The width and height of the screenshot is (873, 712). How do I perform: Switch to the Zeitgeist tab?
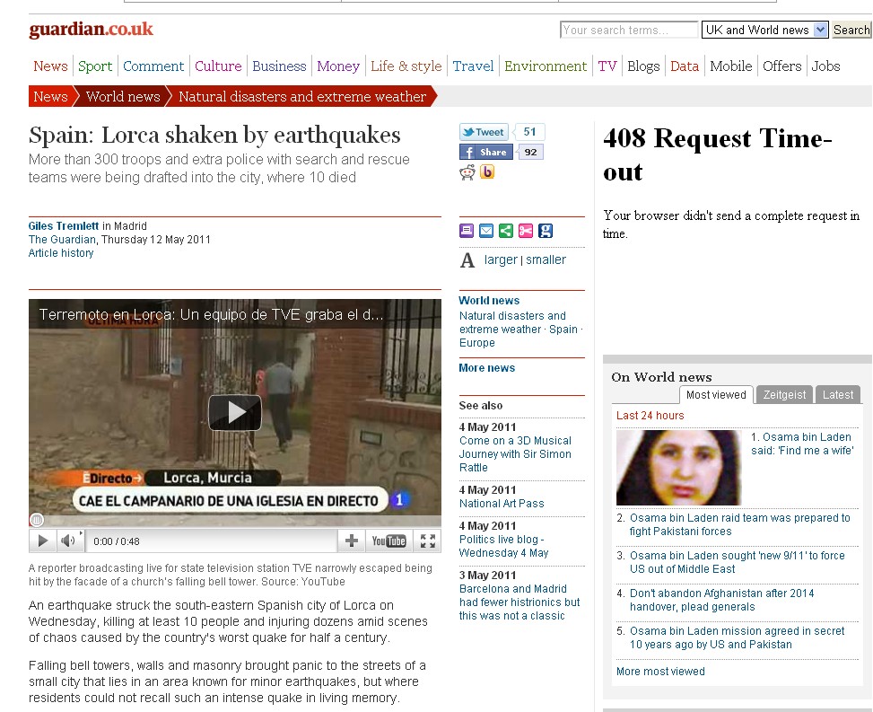click(784, 394)
